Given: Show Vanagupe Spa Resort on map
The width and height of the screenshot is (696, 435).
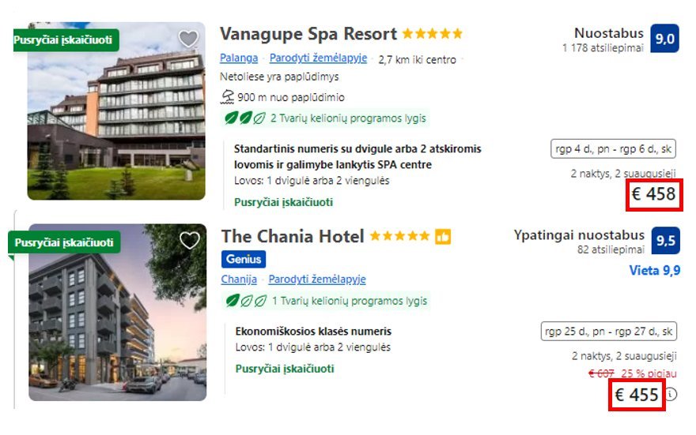Looking at the screenshot, I should (318, 58).
